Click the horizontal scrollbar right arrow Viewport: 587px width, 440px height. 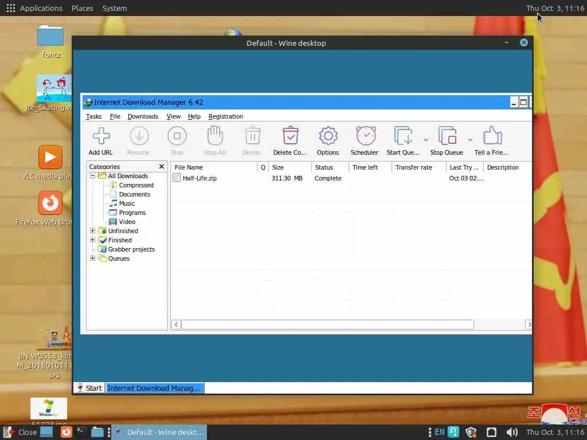(529, 324)
